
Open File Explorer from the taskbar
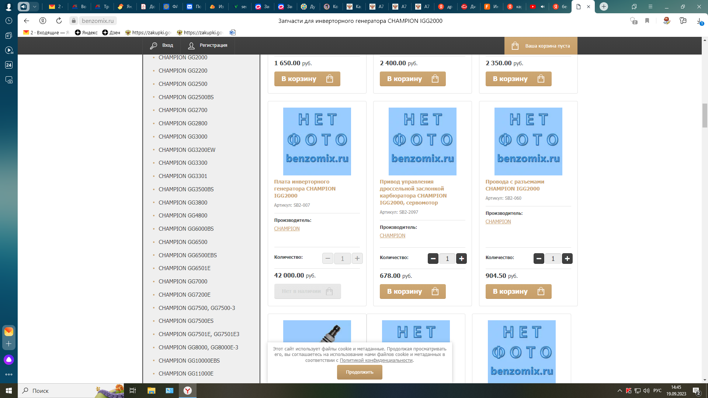(151, 391)
